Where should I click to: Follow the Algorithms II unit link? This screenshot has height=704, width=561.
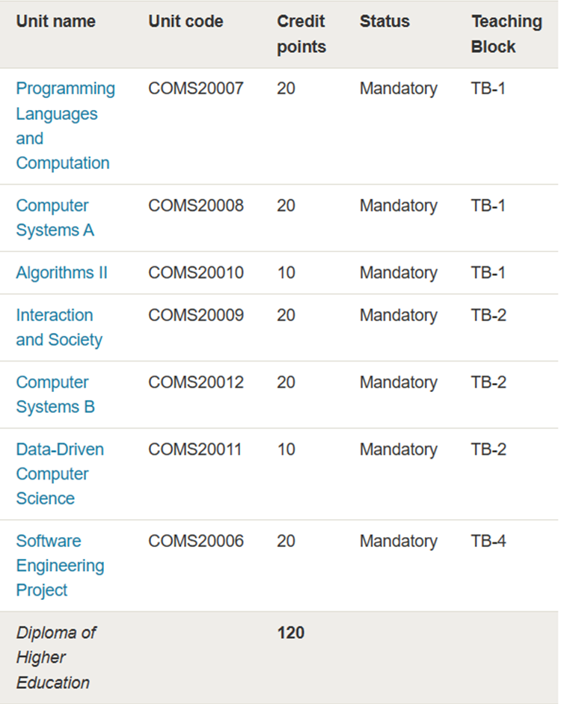tap(62, 272)
